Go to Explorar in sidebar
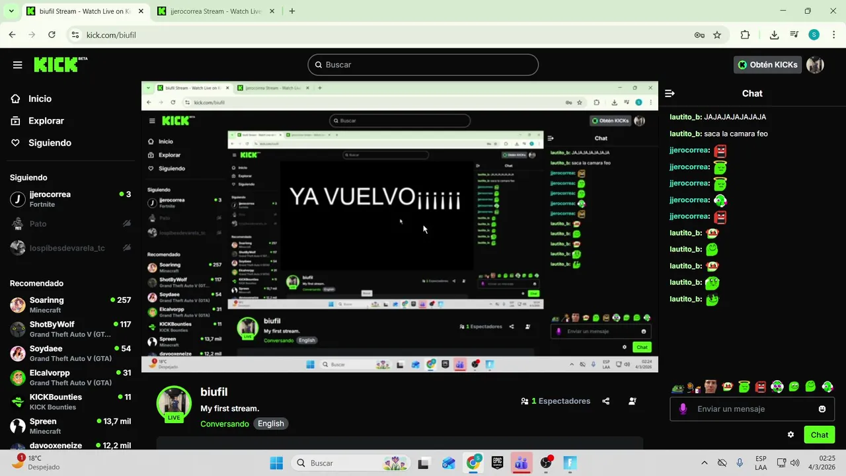Image resolution: width=846 pixels, height=476 pixels. [x=46, y=121]
